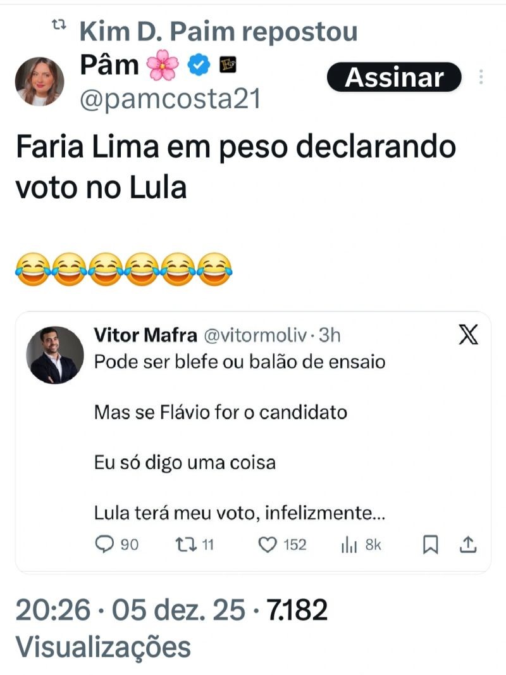Like the quoted Vitor Mafra tweet

(270, 544)
